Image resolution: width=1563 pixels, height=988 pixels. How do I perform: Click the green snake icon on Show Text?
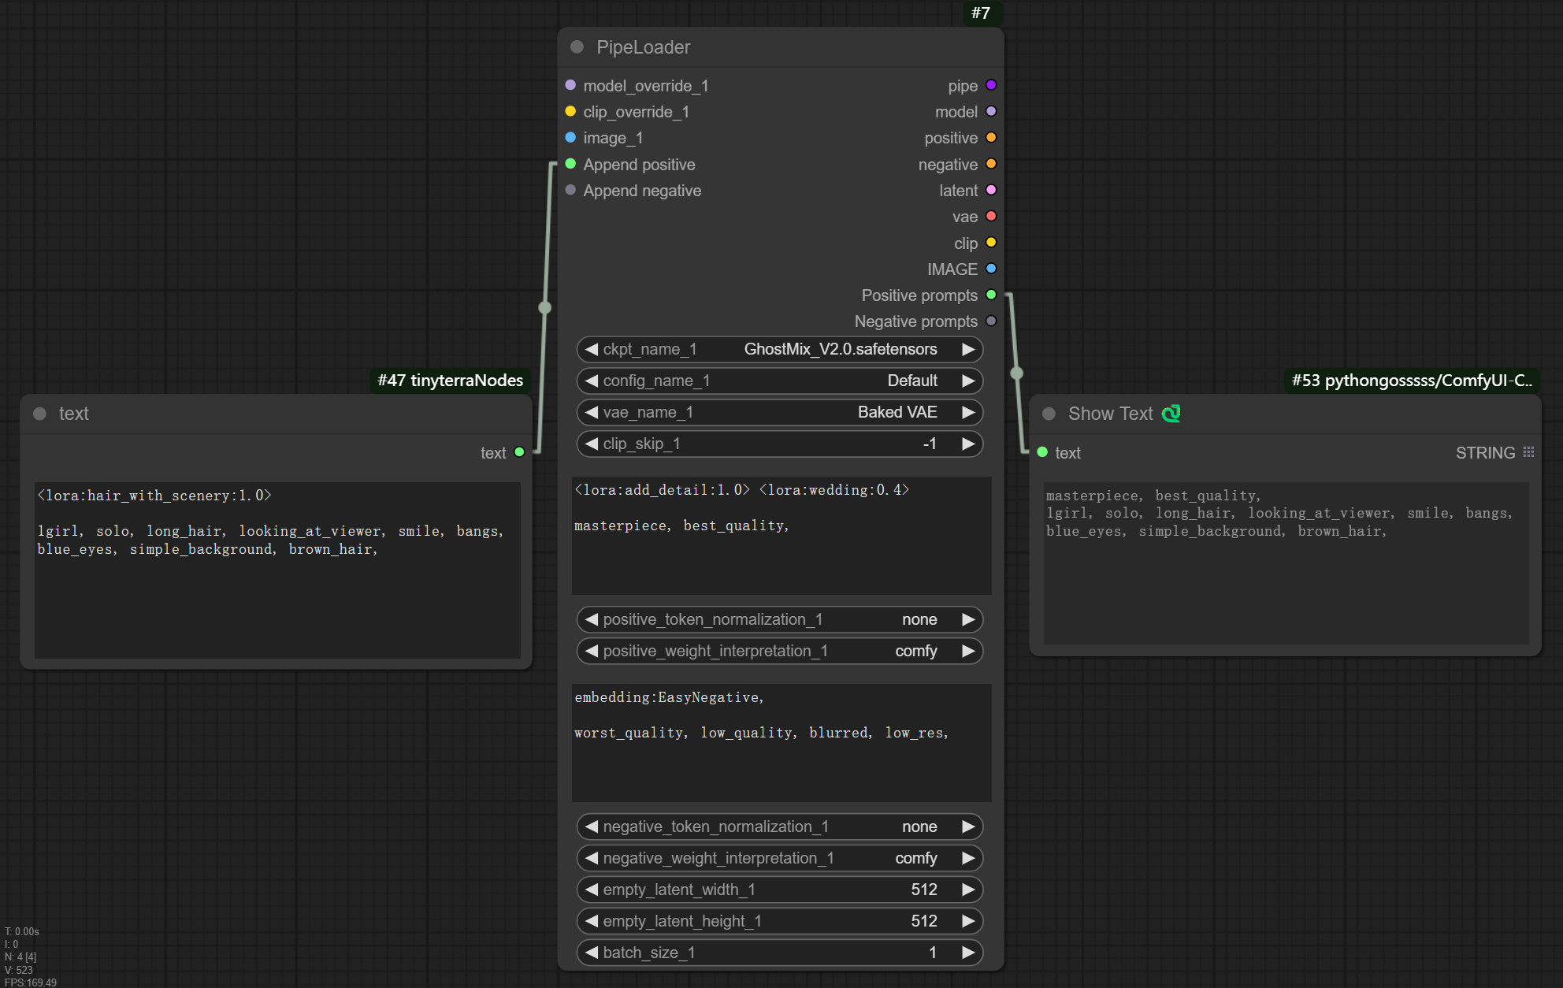pos(1171,414)
